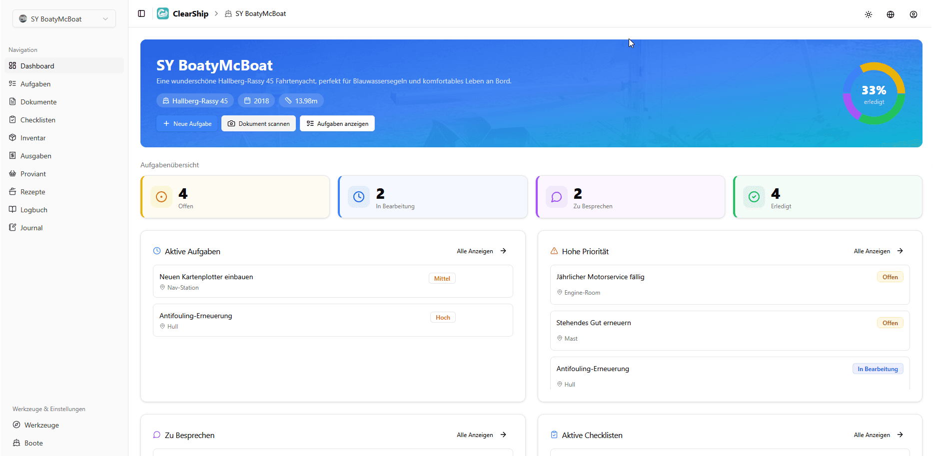Click the 33% erledigt progress ring
The width and height of the screenshot is (933, 456).
[874, 93]
